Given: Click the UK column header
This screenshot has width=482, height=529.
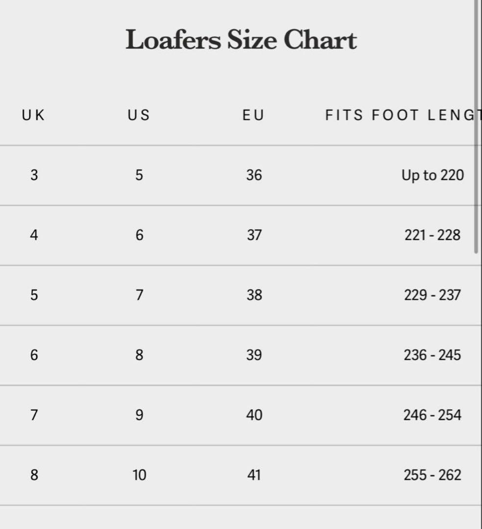Looking at the screenshot, I should [33, 115].
